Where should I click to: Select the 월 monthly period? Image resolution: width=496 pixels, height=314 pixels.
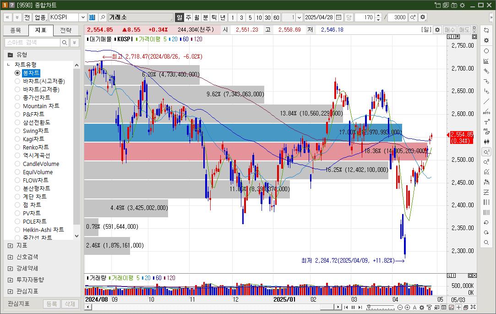[197, 17]
